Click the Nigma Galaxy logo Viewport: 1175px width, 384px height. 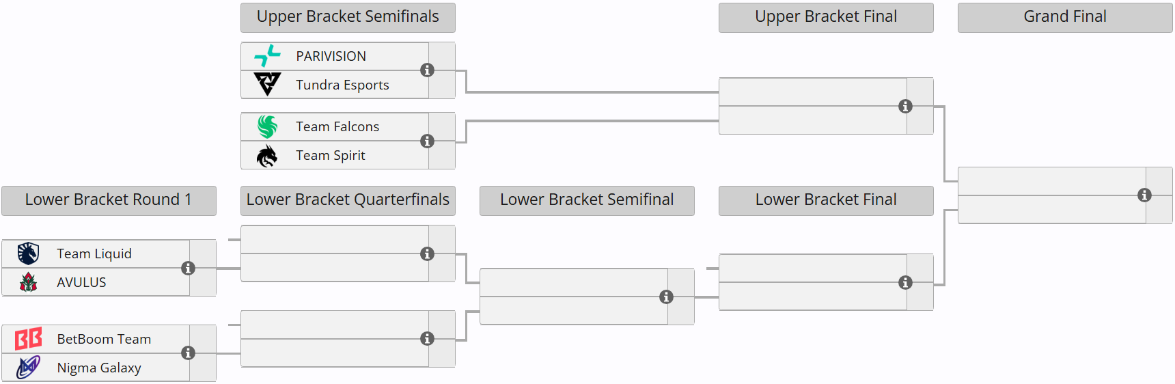28,368
